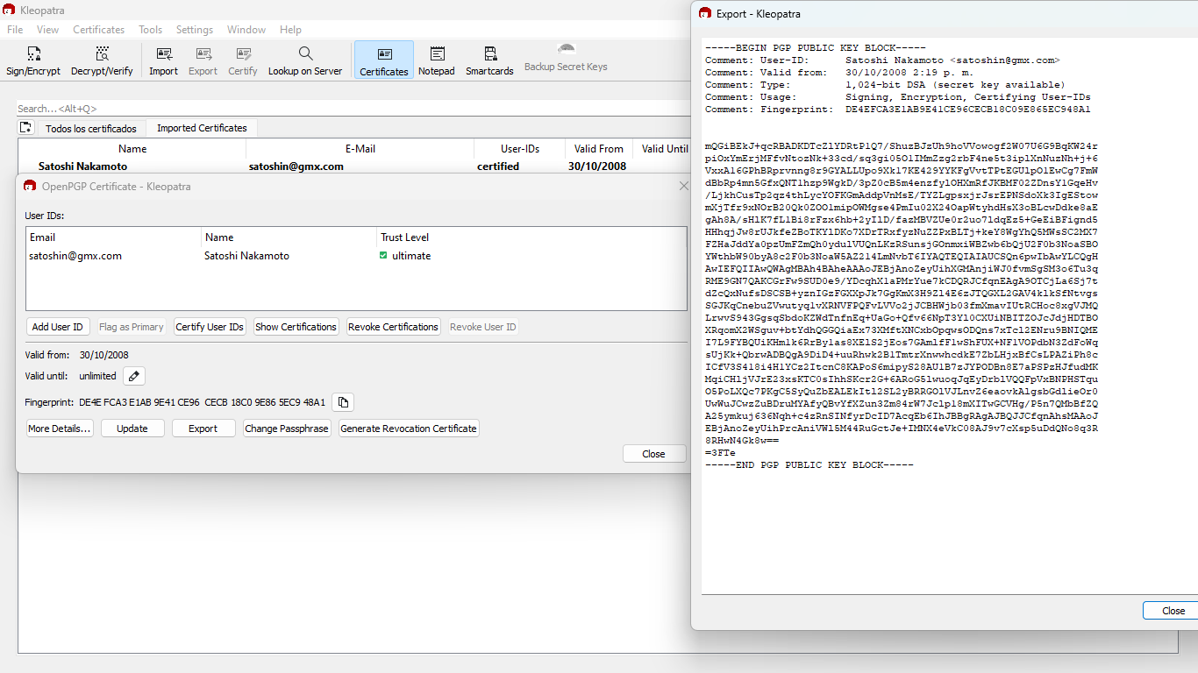Sort certificates by Valid From column
1198x673 pixels.
coord(598,149)
